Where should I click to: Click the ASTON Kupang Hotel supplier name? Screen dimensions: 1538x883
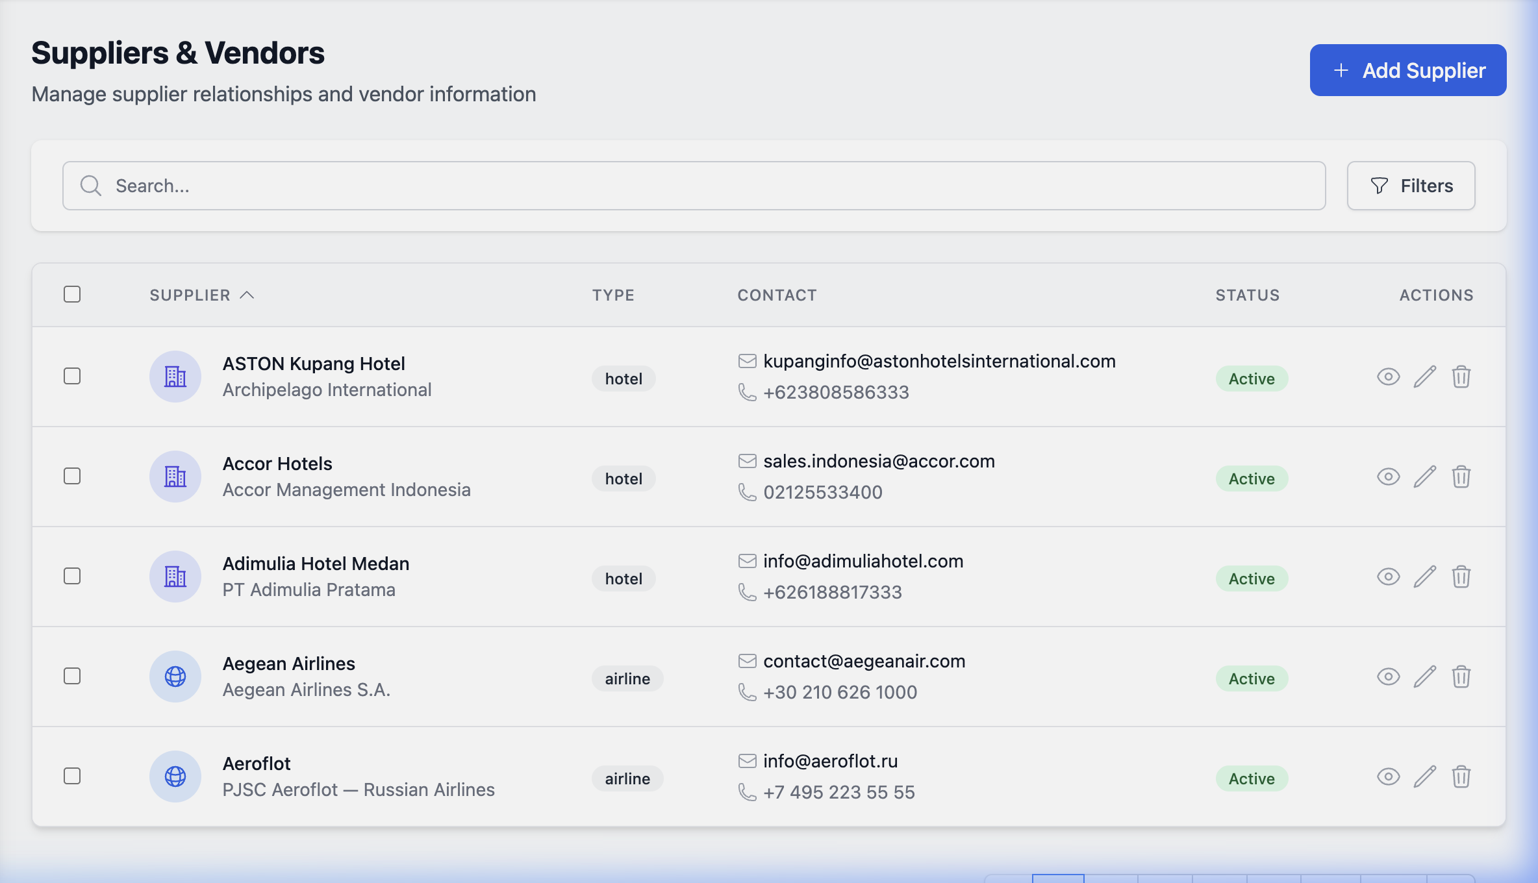pyautogui.click(x=314, y=364)
